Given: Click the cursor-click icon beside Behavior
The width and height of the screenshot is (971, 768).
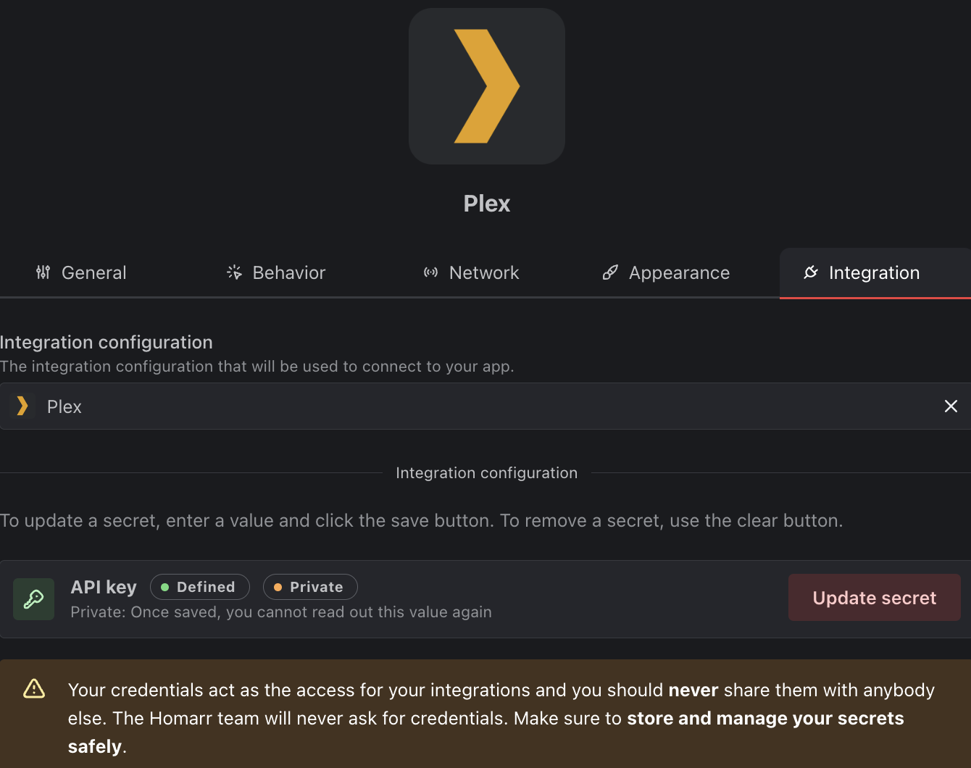Looking at the screenshot, I should click(234, 272).
